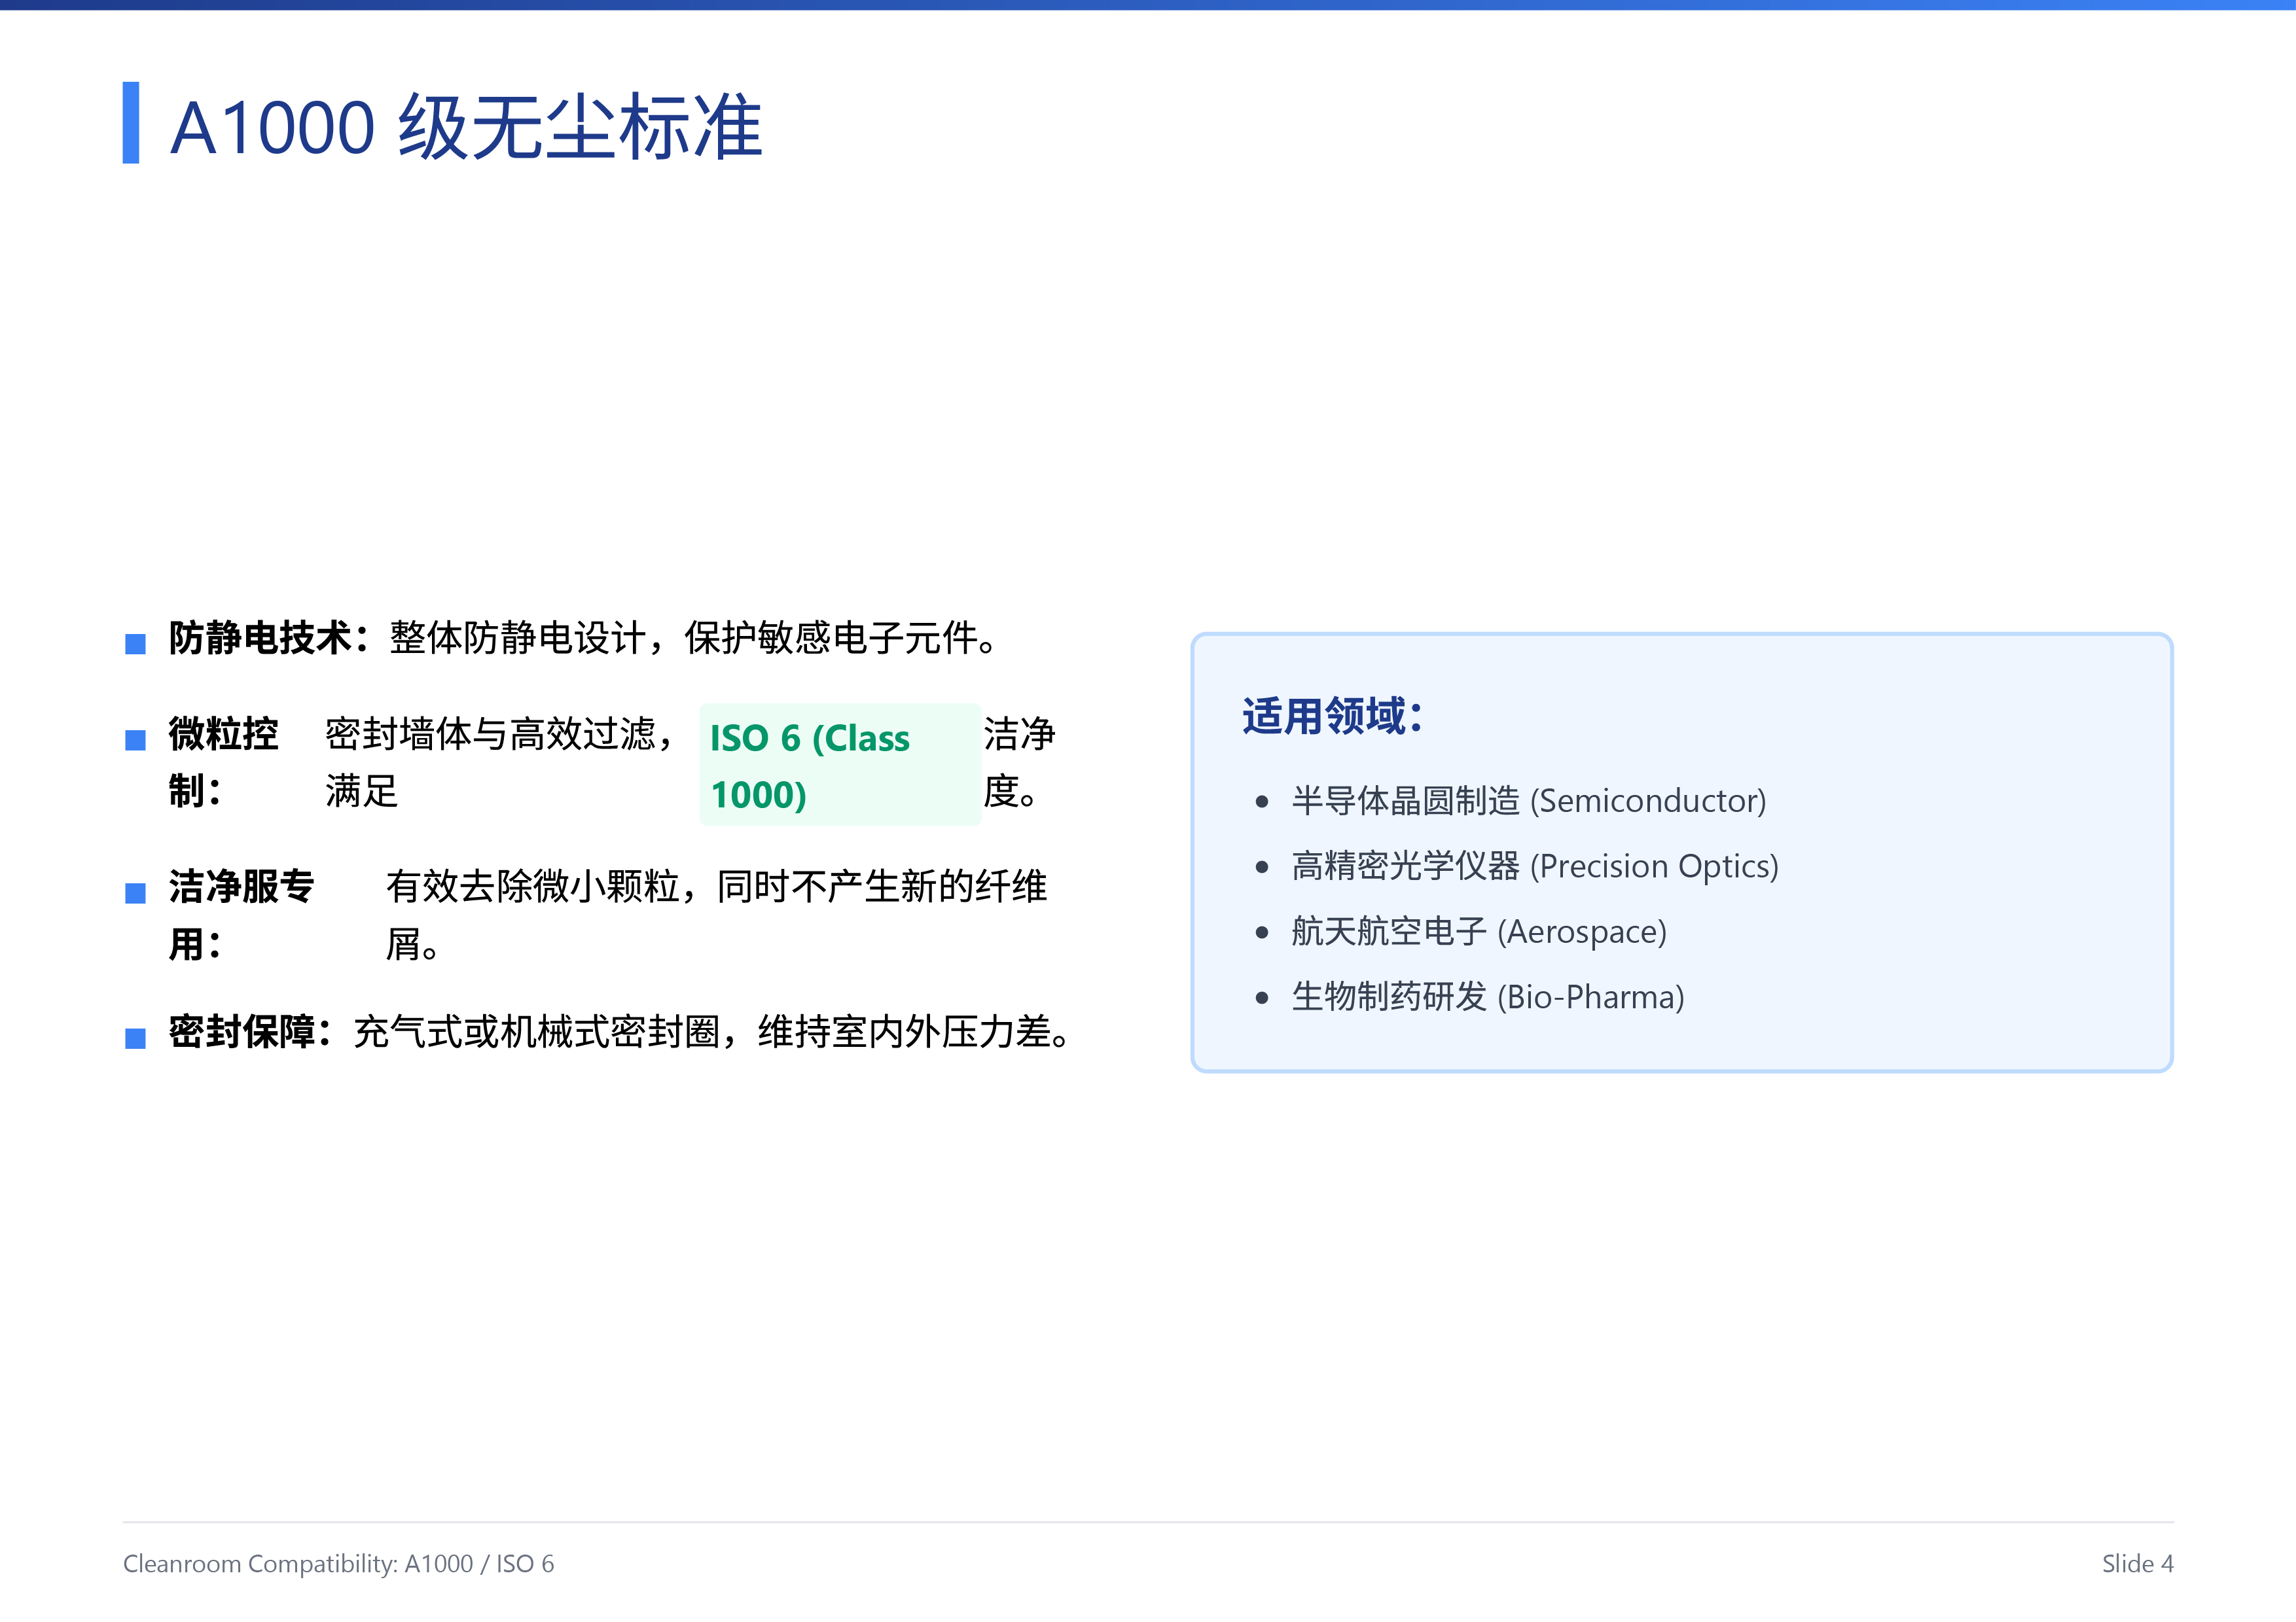Select the item '生物制药研发 (Bio-Pharma)'
The height and width of the screenshot is (1622, 2296).
[1488, 996]
